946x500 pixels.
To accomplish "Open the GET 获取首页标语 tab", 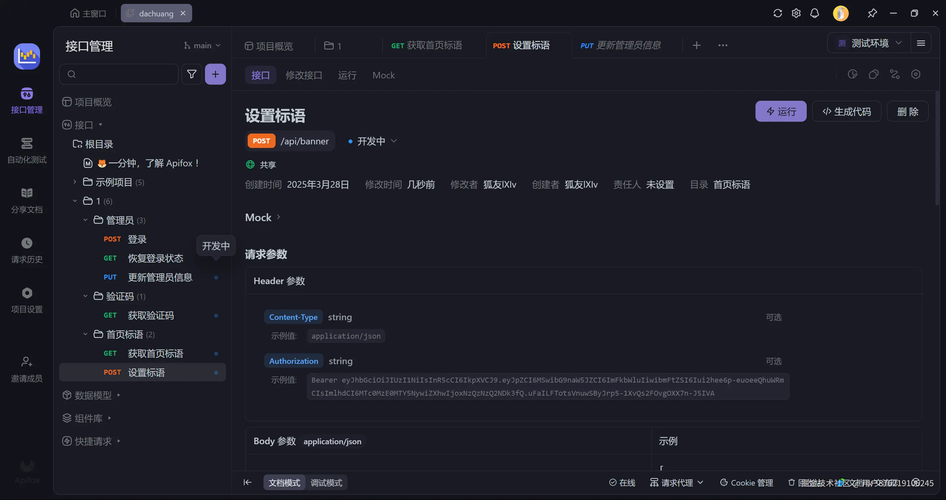I will click(x=426, y=46).
